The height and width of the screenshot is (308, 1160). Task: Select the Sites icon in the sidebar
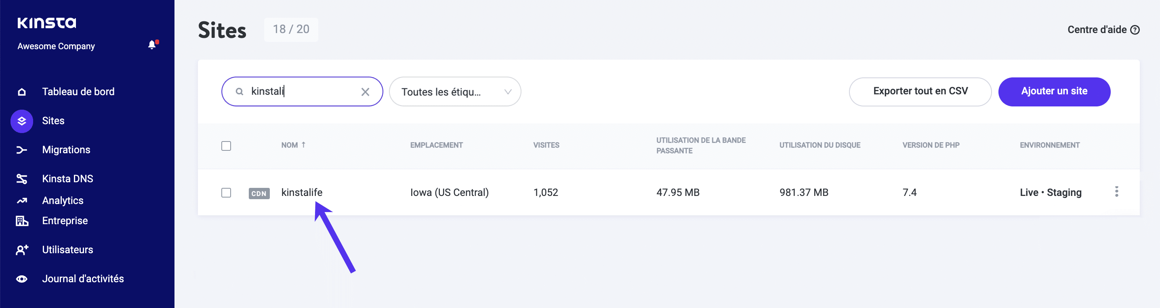pyautogui.click(x=21, y=121)
